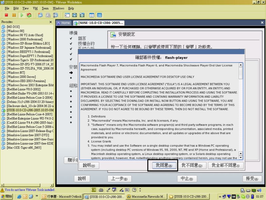Click the green Power On play icon

[22, 15]
